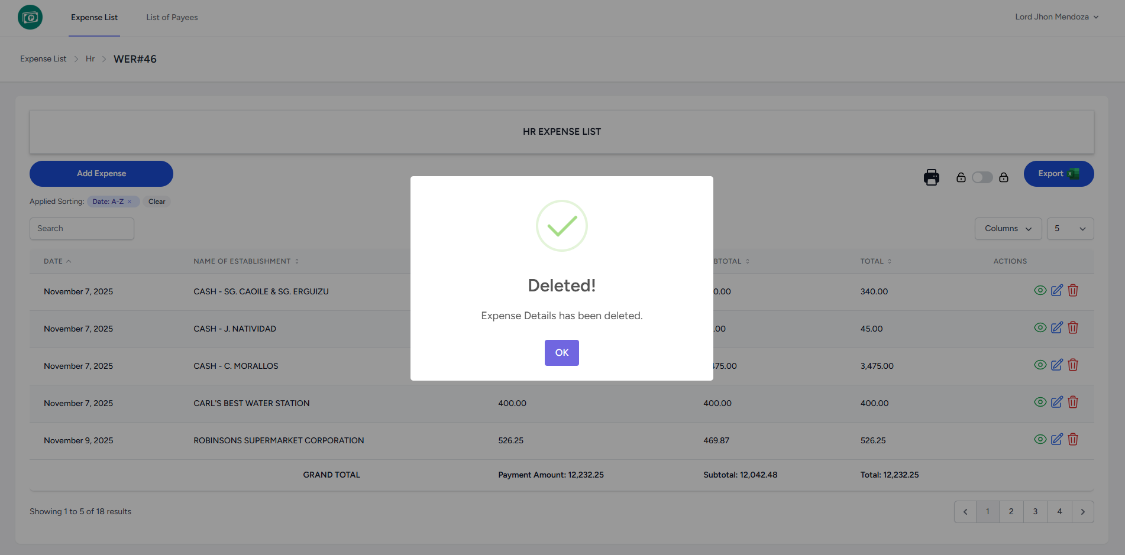Click the 469.87 subtotal cell
1125x555 pixels.
coord(716,441)
